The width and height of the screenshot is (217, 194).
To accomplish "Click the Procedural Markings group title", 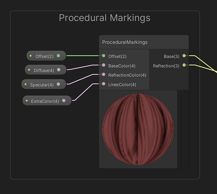I will pos(104,18).
